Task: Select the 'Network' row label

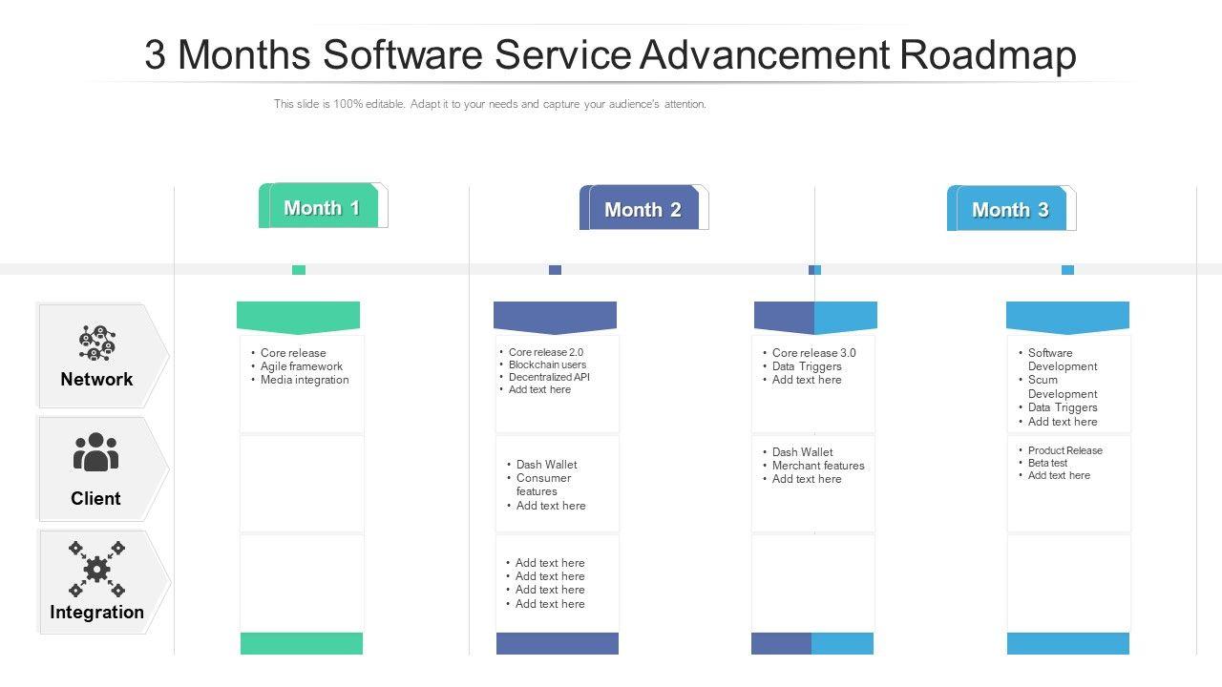Action: coord(96,379)
